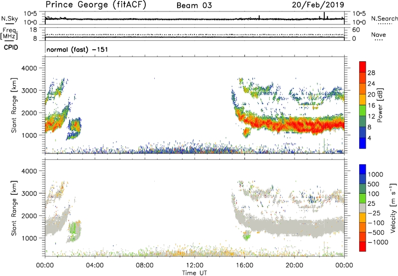The width and height of the screenshot is (398, 276).
Task: Click the 'Freq. [MHz]' axis label
Action: pos(9,34)
